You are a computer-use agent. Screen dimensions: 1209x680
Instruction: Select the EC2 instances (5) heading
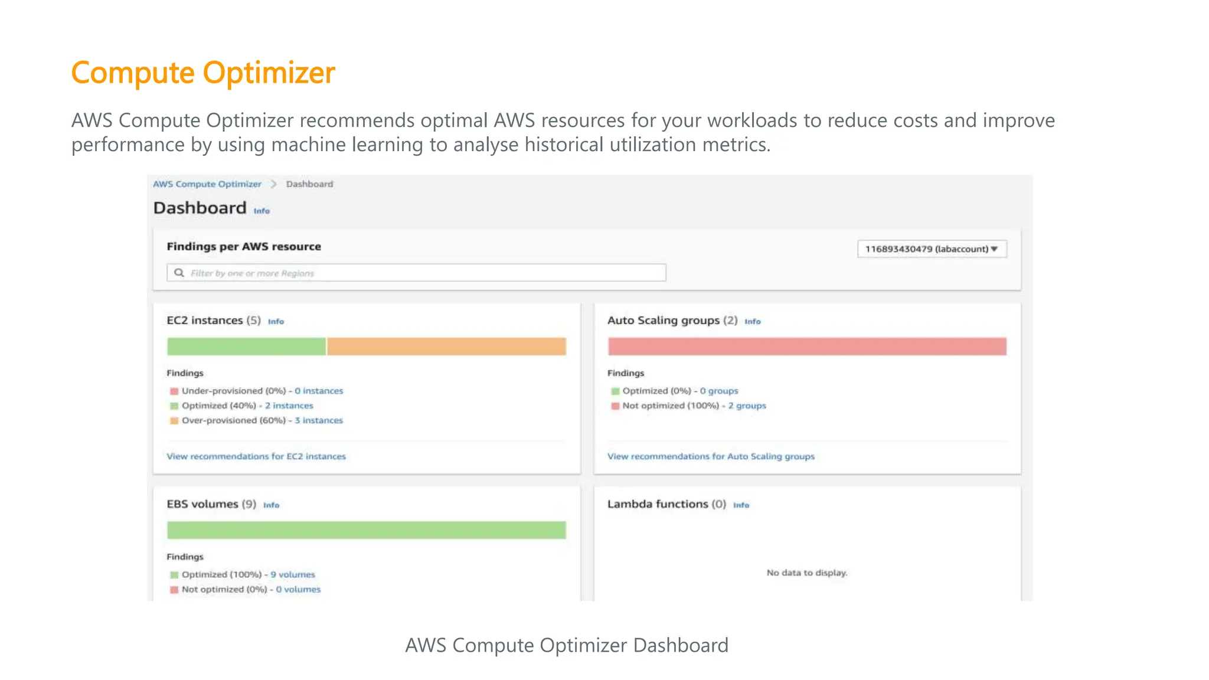click(214, 321)
